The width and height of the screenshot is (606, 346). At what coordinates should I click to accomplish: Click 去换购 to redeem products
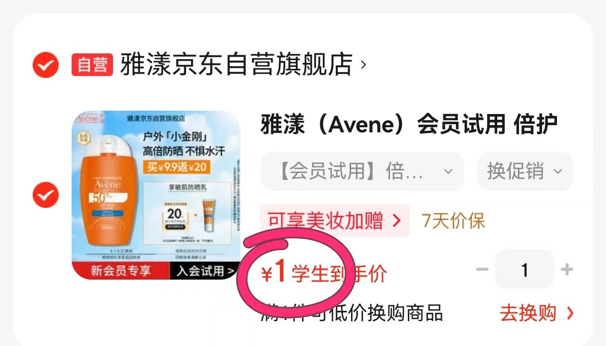coord(528,313)
